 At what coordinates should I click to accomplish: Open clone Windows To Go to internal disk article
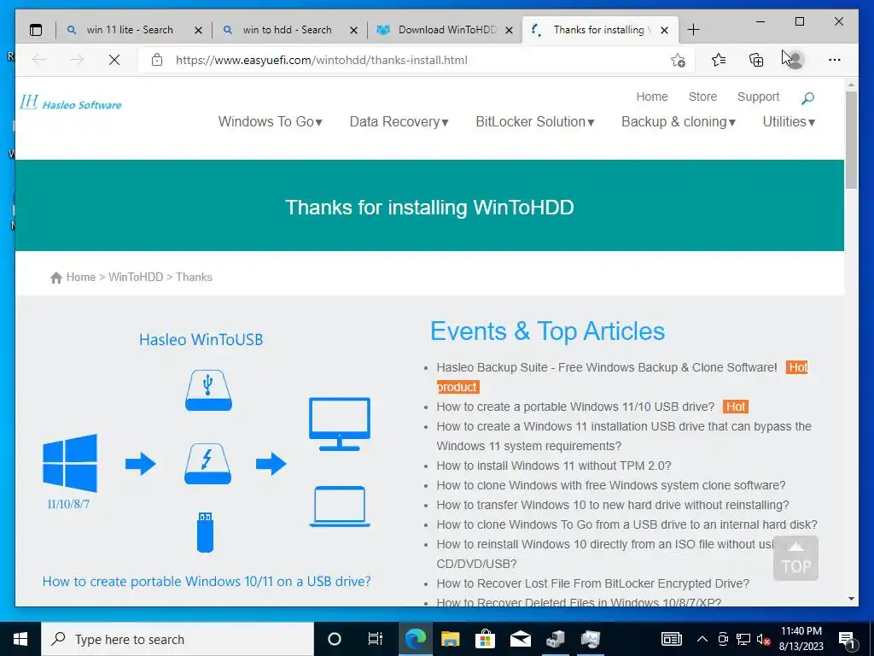point(627,524)
